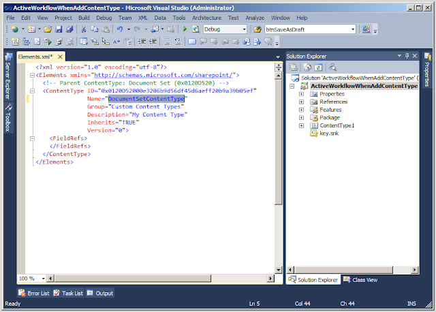The image size is (436, 312).
Task: Show the Output window
Action: 100,293
